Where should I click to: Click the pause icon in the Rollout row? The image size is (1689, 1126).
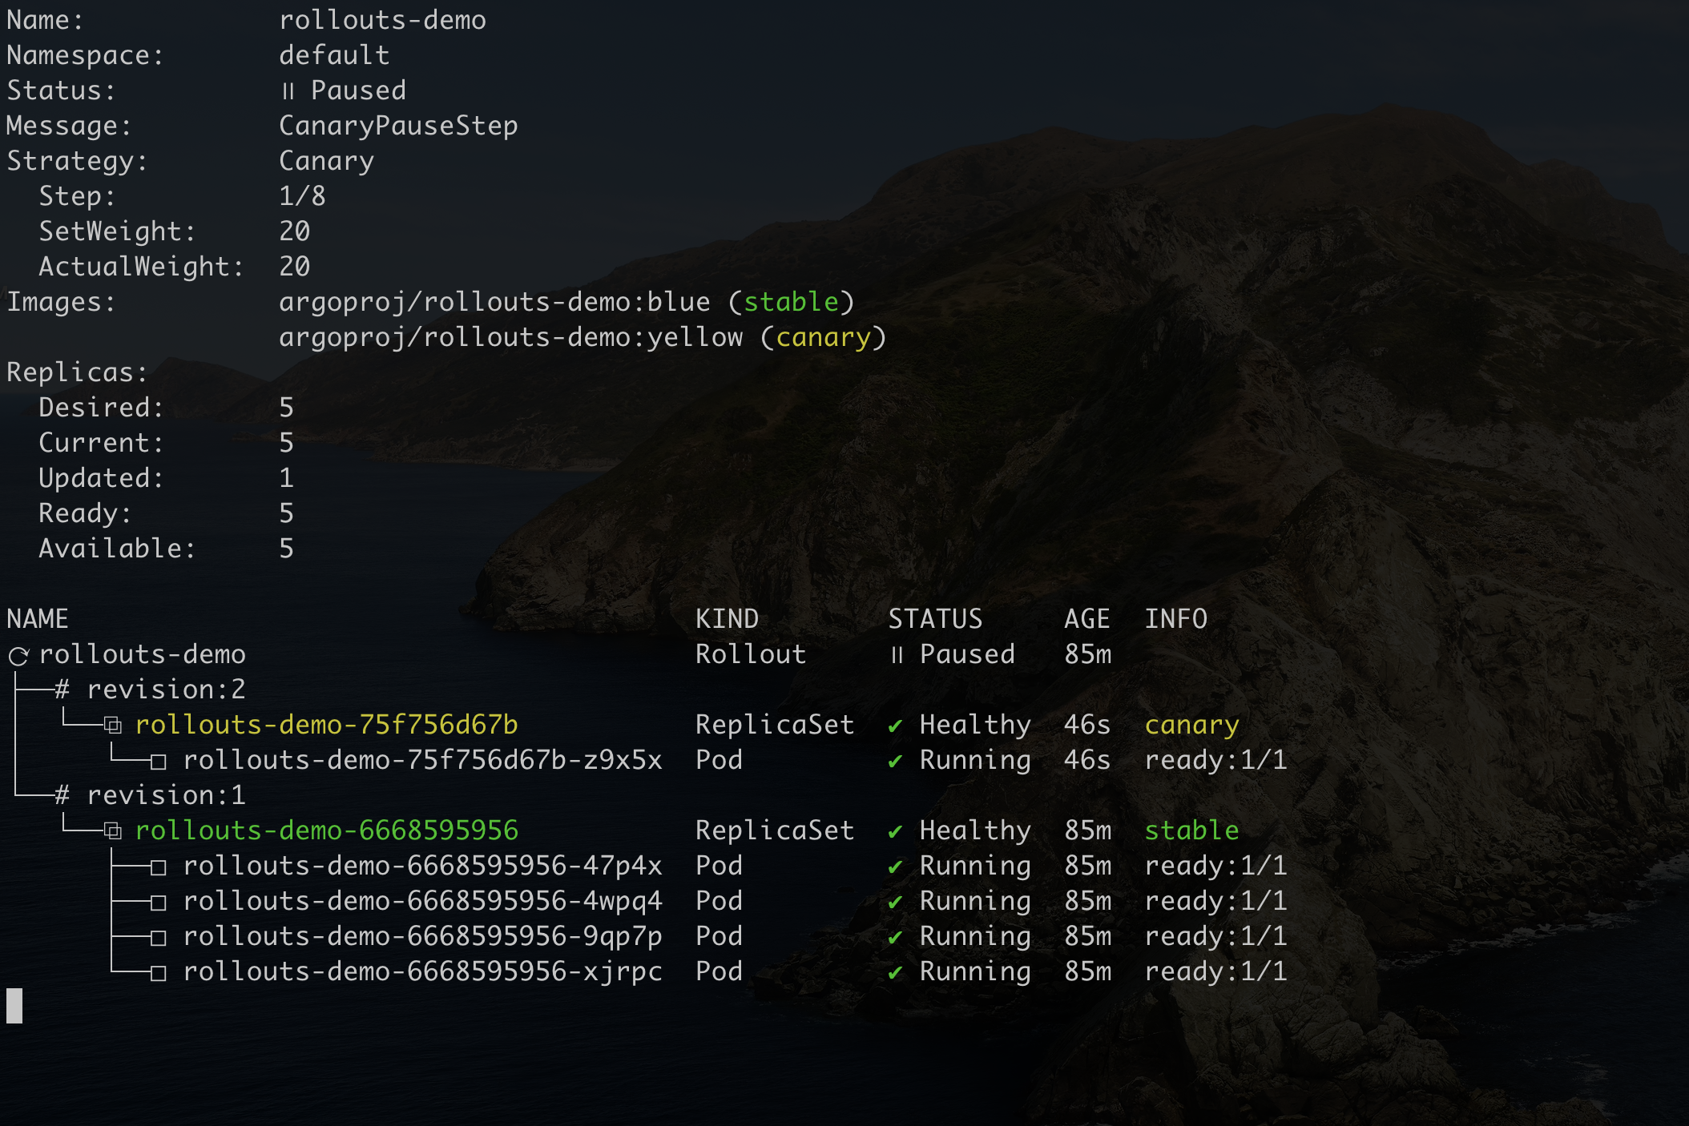click(897, 656)
